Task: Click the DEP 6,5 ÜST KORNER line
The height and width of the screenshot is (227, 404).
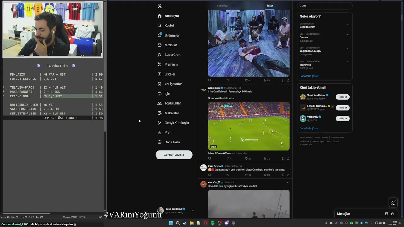Action: [x=60, y=118]
